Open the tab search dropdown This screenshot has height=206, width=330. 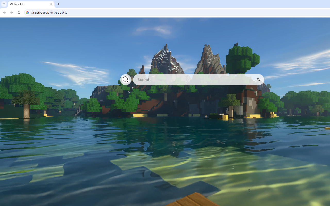point(4,4)
